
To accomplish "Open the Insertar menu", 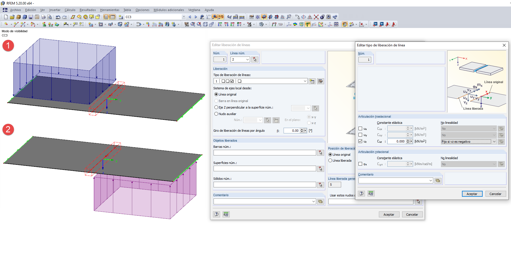I will (55, 10).
